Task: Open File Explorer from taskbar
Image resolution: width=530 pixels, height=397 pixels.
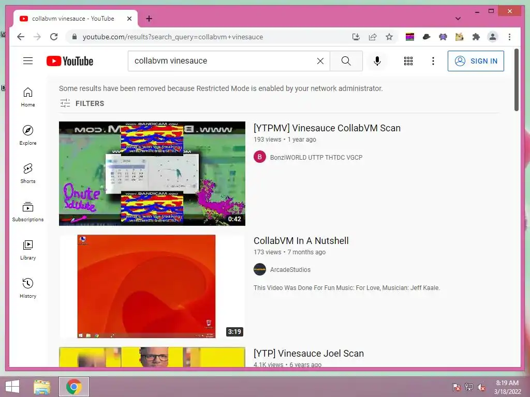Action: click(42, 387)
